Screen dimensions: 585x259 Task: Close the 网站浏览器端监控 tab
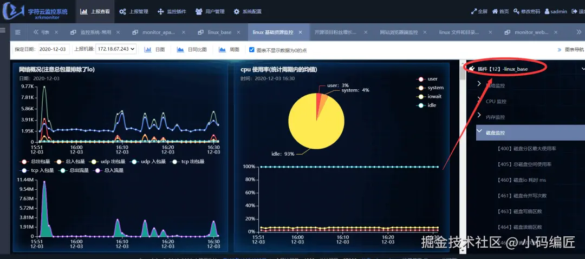click(x=425, y=32)
